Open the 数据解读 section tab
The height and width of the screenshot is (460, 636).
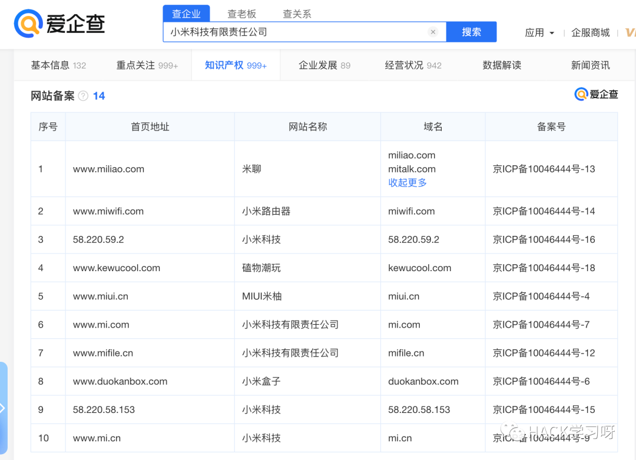point(502,65)
